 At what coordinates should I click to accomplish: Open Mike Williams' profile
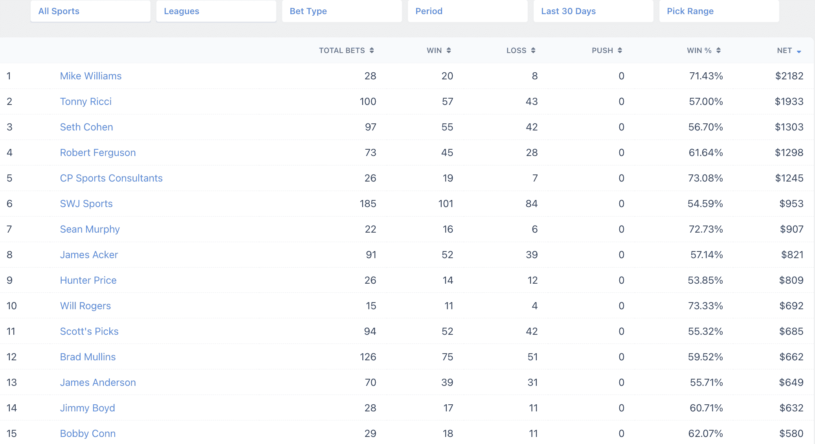[x=90, y=76]
